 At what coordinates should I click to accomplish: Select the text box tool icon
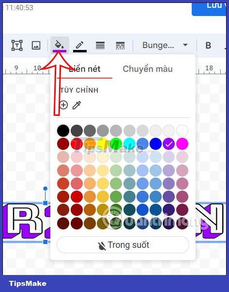coord(17,45)
